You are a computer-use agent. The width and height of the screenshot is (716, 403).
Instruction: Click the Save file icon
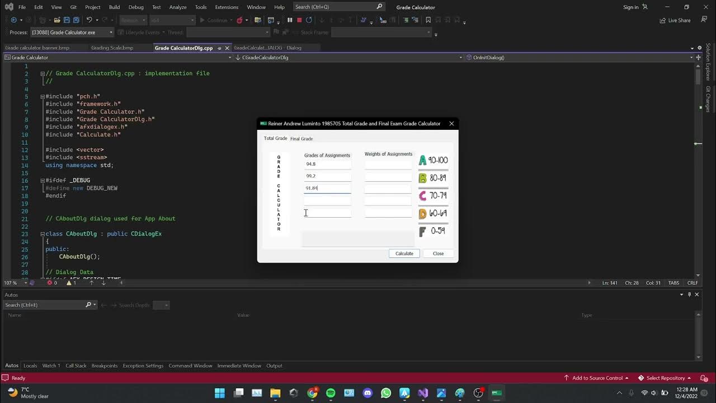[x=67, y=20]
